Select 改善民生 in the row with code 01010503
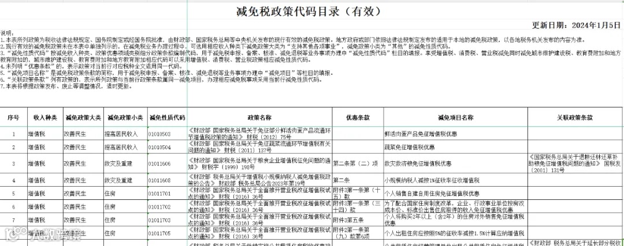The image size is (624, 246). coord(83,134)
